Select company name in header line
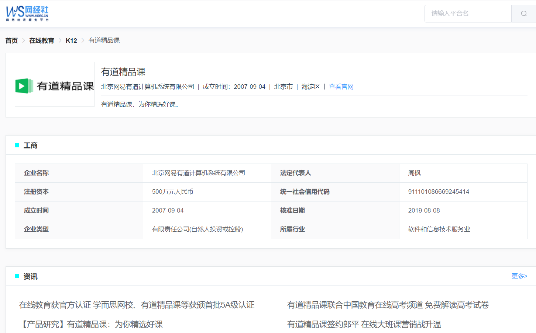The height and width of the screenshot is (333, 536). [148, 87]
